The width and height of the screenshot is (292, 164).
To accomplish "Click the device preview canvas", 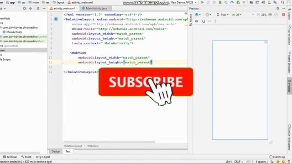I will pos(240,90).
